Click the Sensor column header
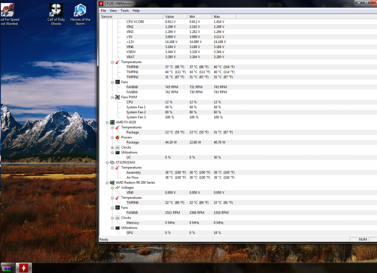377x273 pixels. [131, 17]
